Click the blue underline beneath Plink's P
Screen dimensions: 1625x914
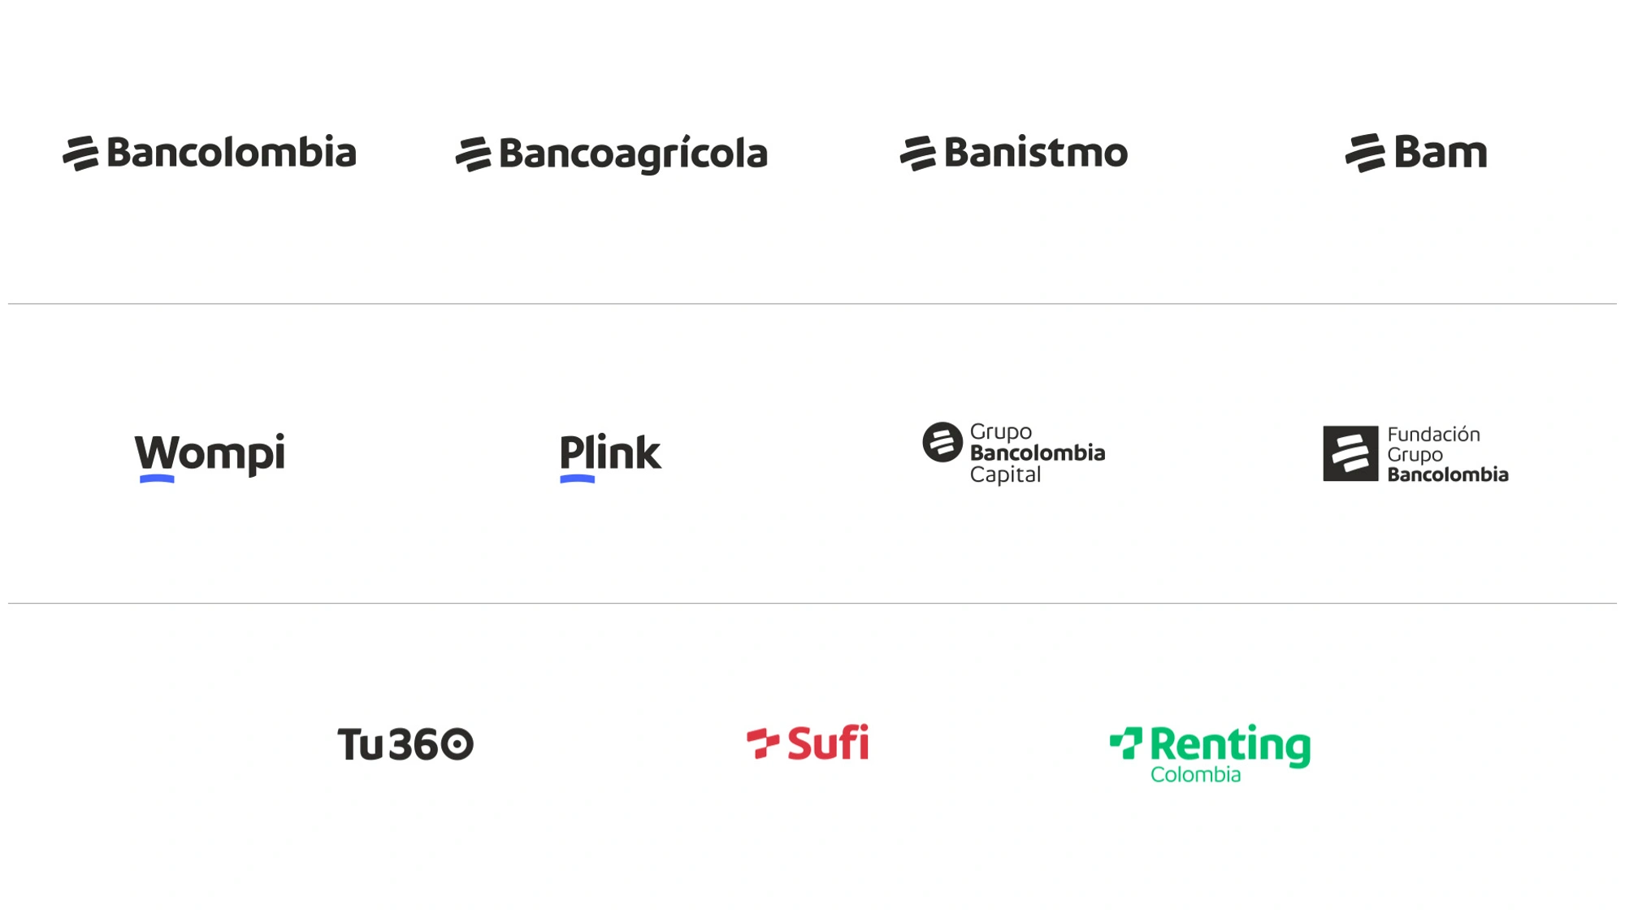pos(577,479)
